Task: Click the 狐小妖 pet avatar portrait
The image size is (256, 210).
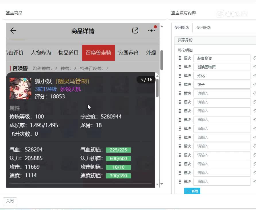Action: [x=20, y=88]
